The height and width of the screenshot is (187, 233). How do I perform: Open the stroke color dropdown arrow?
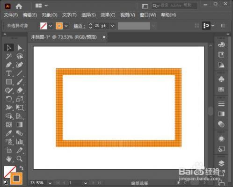[x=66, y=26]
